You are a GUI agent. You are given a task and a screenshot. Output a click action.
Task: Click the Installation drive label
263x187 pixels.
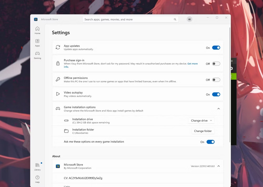tap(83, 119)
